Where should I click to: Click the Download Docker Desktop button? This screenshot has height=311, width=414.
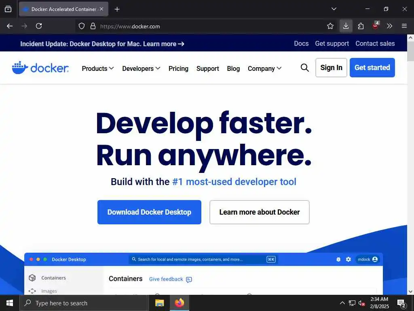(149, 212)
